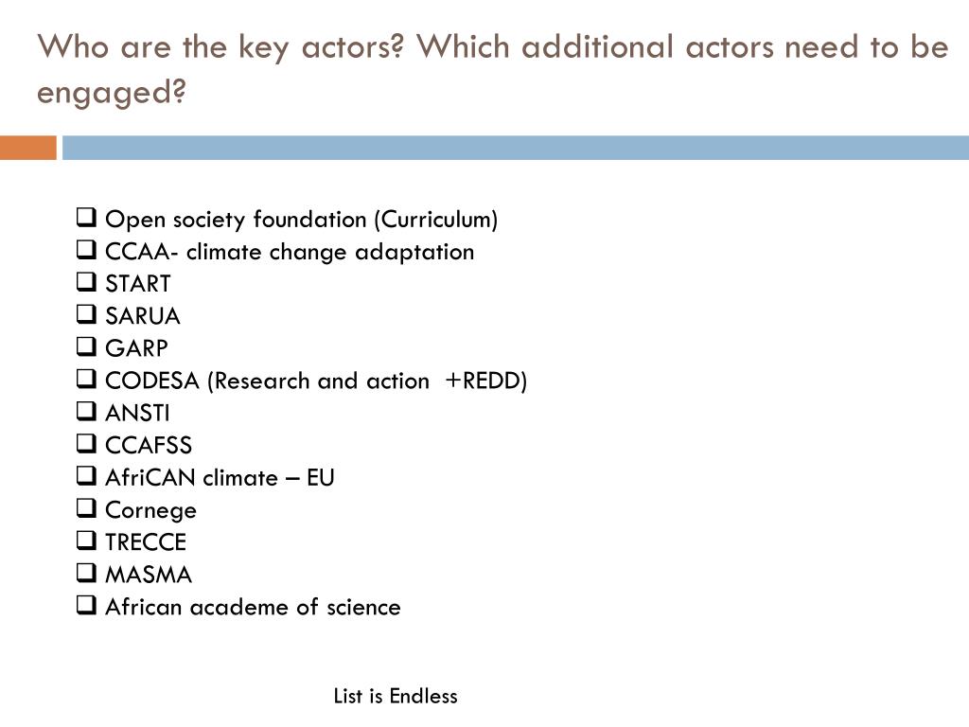969x727 pixels.
Task: Click the 'List is Endless' footer text
Action: pos(396,696)
